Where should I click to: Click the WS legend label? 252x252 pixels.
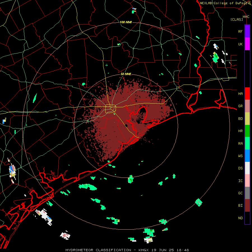tap(240, 156)
